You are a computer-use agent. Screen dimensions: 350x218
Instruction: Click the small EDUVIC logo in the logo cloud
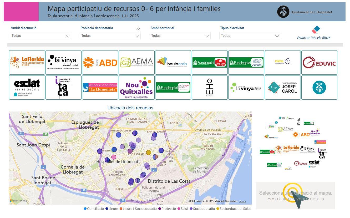301,164
